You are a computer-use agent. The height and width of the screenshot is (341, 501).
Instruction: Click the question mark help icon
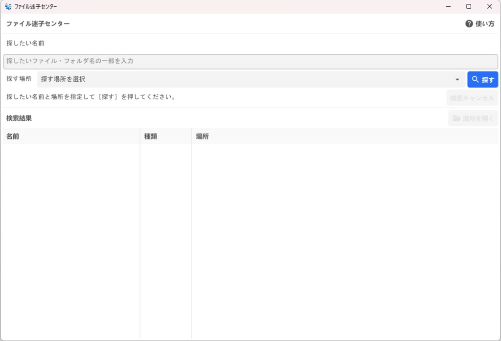click(469, 23)
